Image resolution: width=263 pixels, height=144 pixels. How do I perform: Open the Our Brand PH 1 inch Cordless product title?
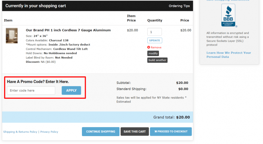(x=68, y=30)
